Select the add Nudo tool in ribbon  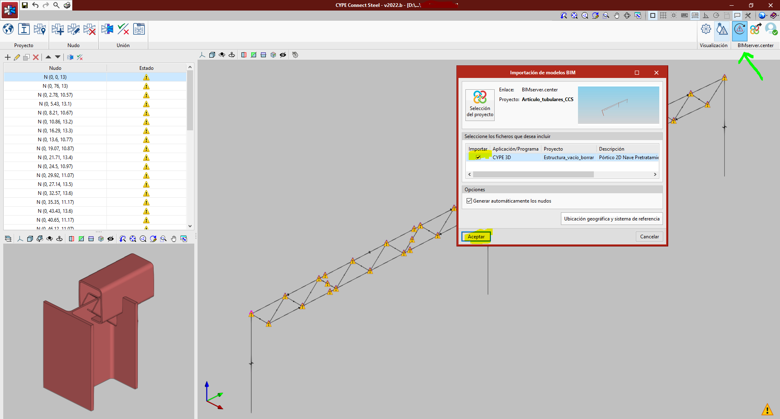pyautogui.click(x=57, y=29)
